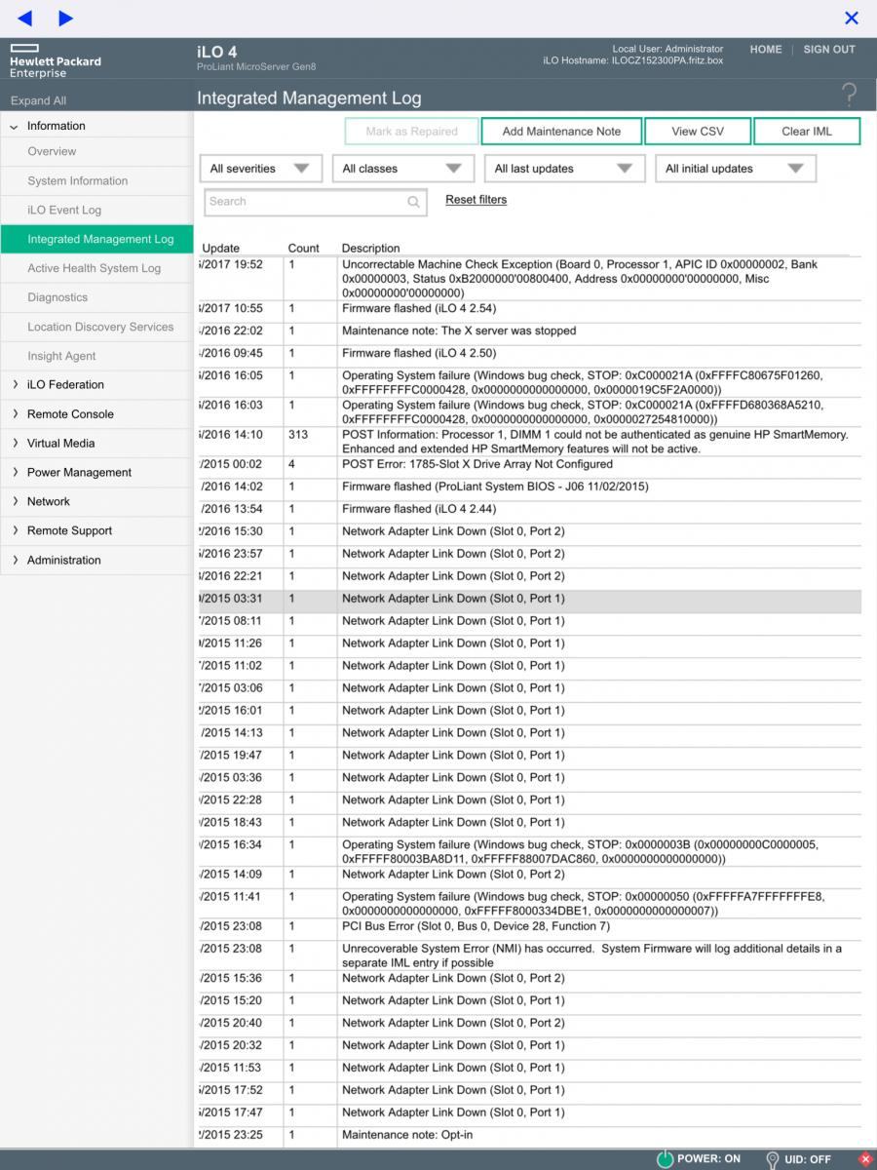Open the All classes dropdown
Viewport: 877px width, 1170px height.
[402, 169]
